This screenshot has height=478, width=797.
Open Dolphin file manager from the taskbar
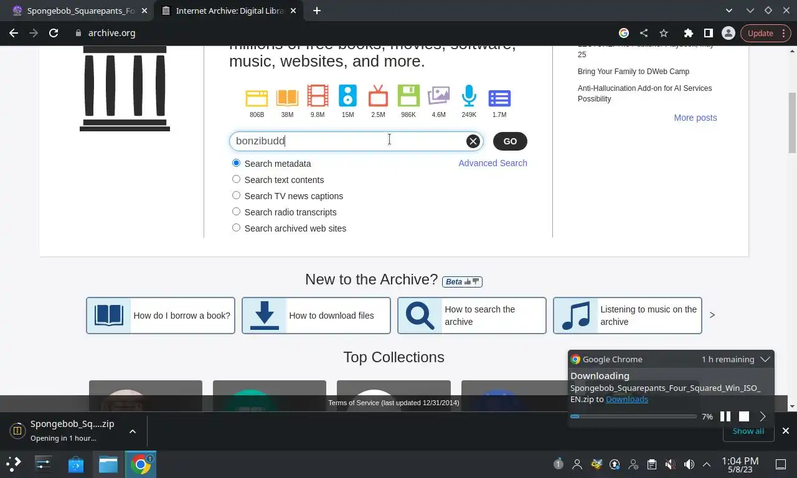(108, 464)
